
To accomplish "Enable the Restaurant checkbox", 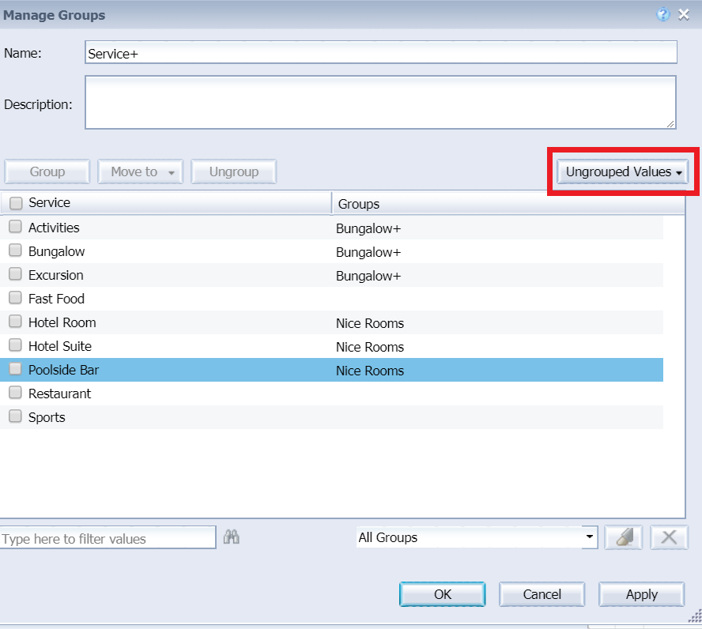I will pyautogui.click(x=15, y=393).
